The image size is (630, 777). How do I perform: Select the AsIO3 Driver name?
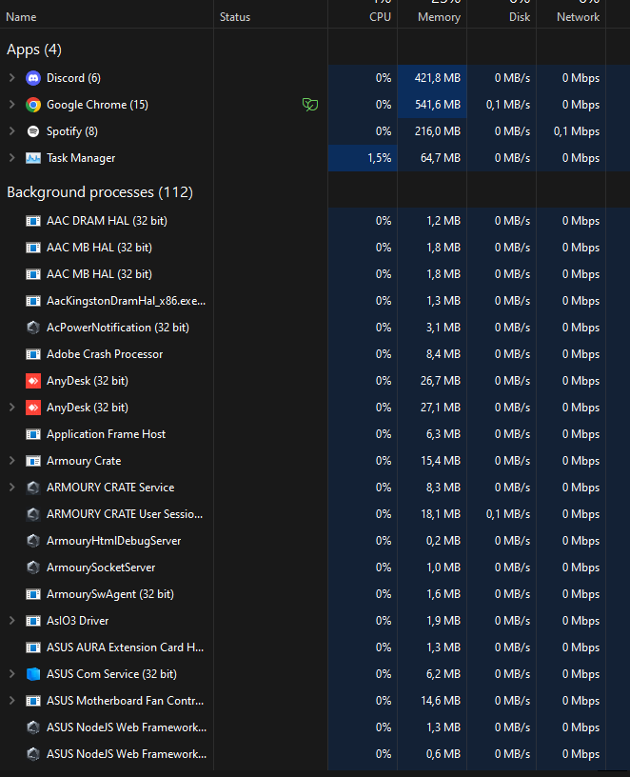(78, 621)
